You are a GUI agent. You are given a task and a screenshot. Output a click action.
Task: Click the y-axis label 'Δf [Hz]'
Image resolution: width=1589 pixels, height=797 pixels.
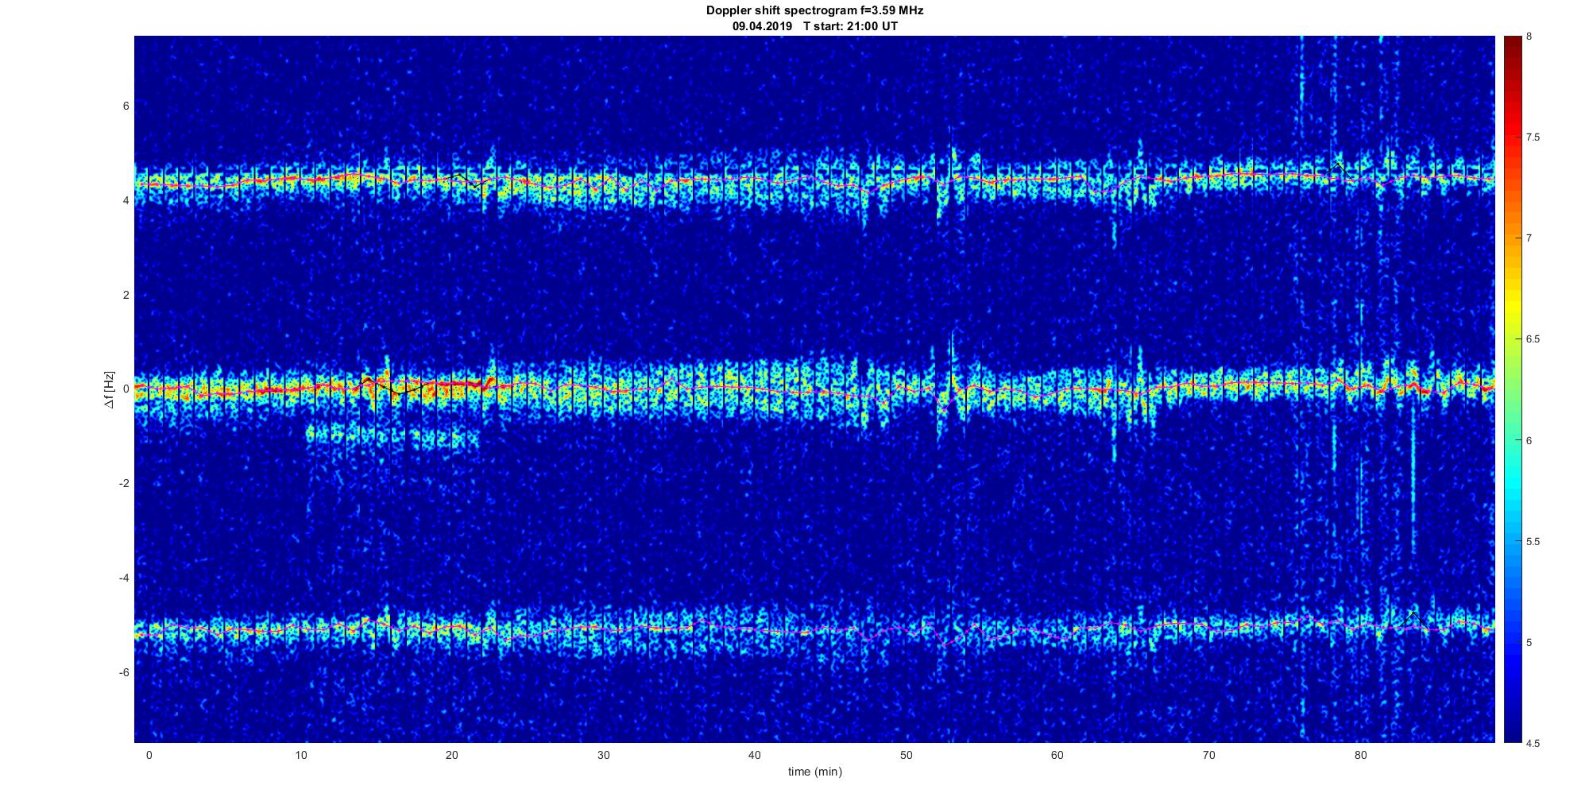pos(110,389)
